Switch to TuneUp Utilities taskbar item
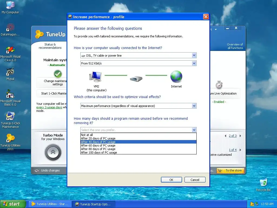Viewport: 277px width, 208px height. [50, 204]
